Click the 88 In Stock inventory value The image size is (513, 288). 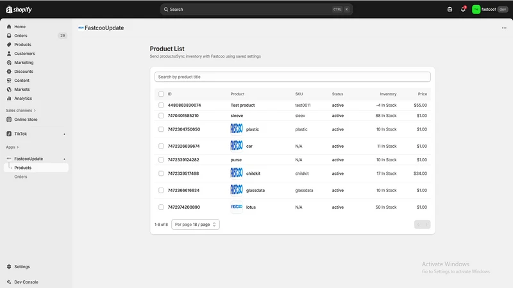tap(386, 116)
